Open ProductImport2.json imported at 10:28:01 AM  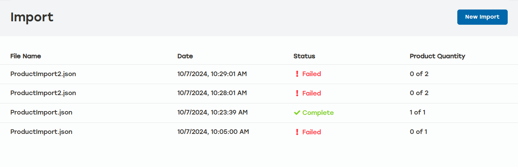click(43, 93)
